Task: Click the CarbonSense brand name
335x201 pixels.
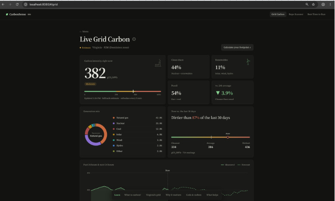Action: [x=18, y=14]
